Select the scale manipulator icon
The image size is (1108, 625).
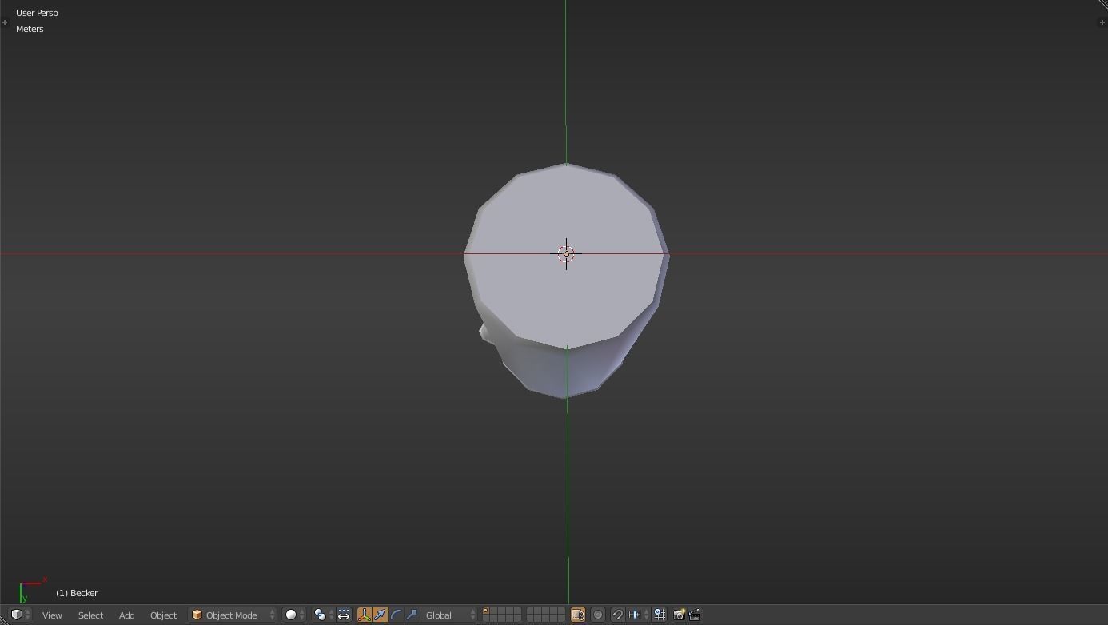pos(412,615)
